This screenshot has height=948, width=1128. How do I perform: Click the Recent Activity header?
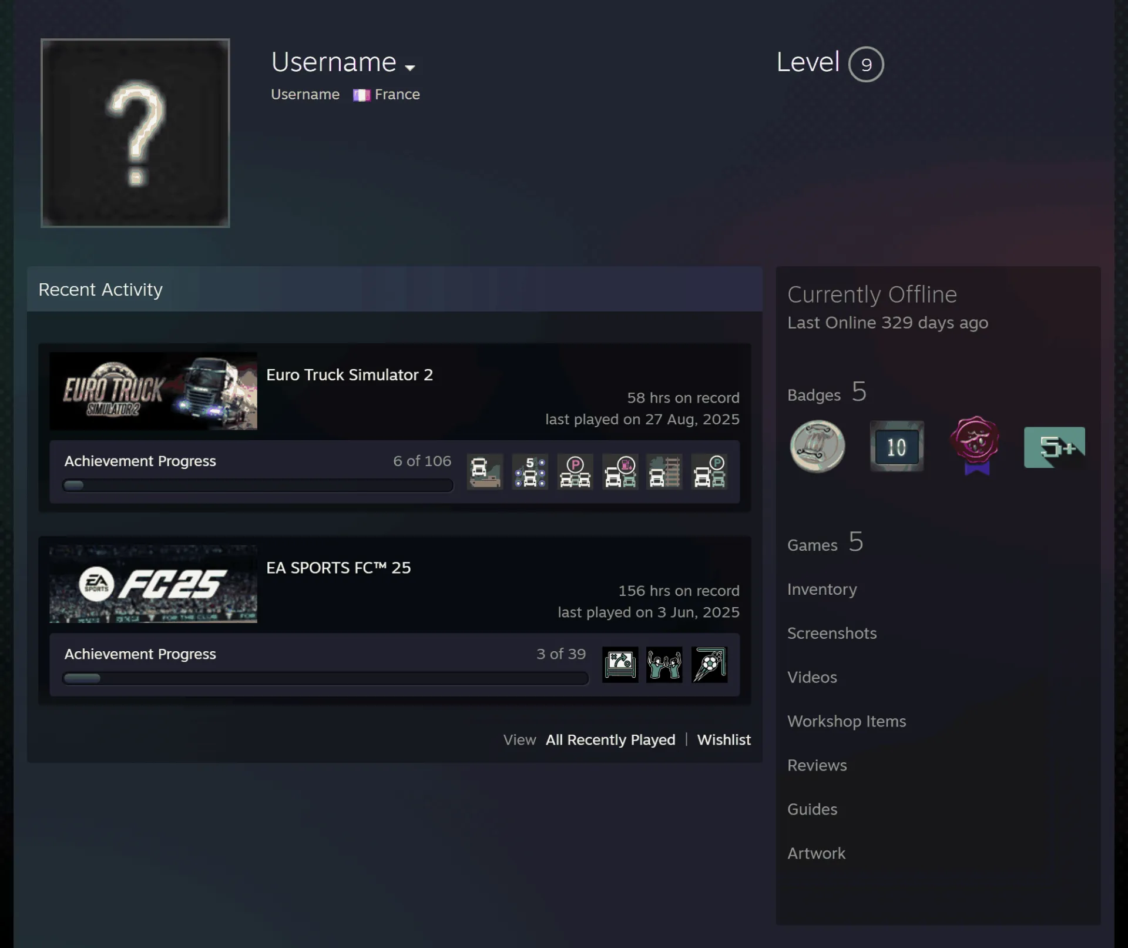point(395,289)
